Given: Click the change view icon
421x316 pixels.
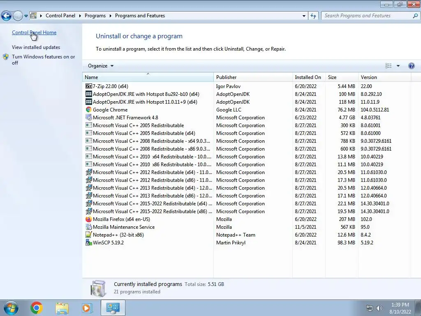Looking at the screenshot, I should click(x=388, y=66).
